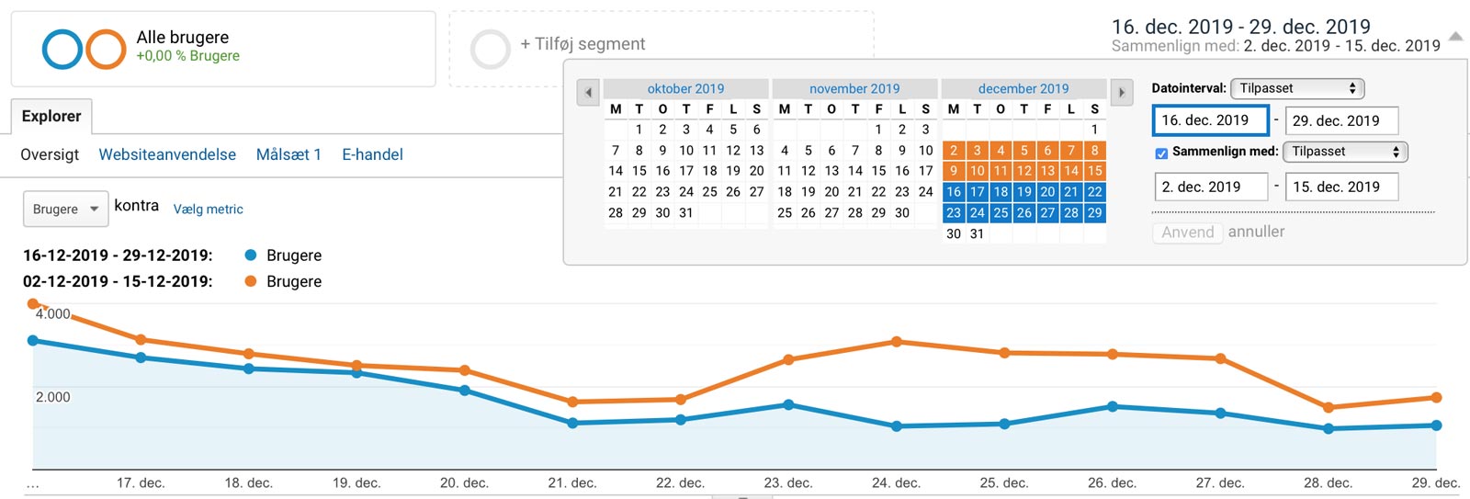Click the previous month arrow in calendar
The height and width of the screenshot is (499, 1470).
point(588,92)
